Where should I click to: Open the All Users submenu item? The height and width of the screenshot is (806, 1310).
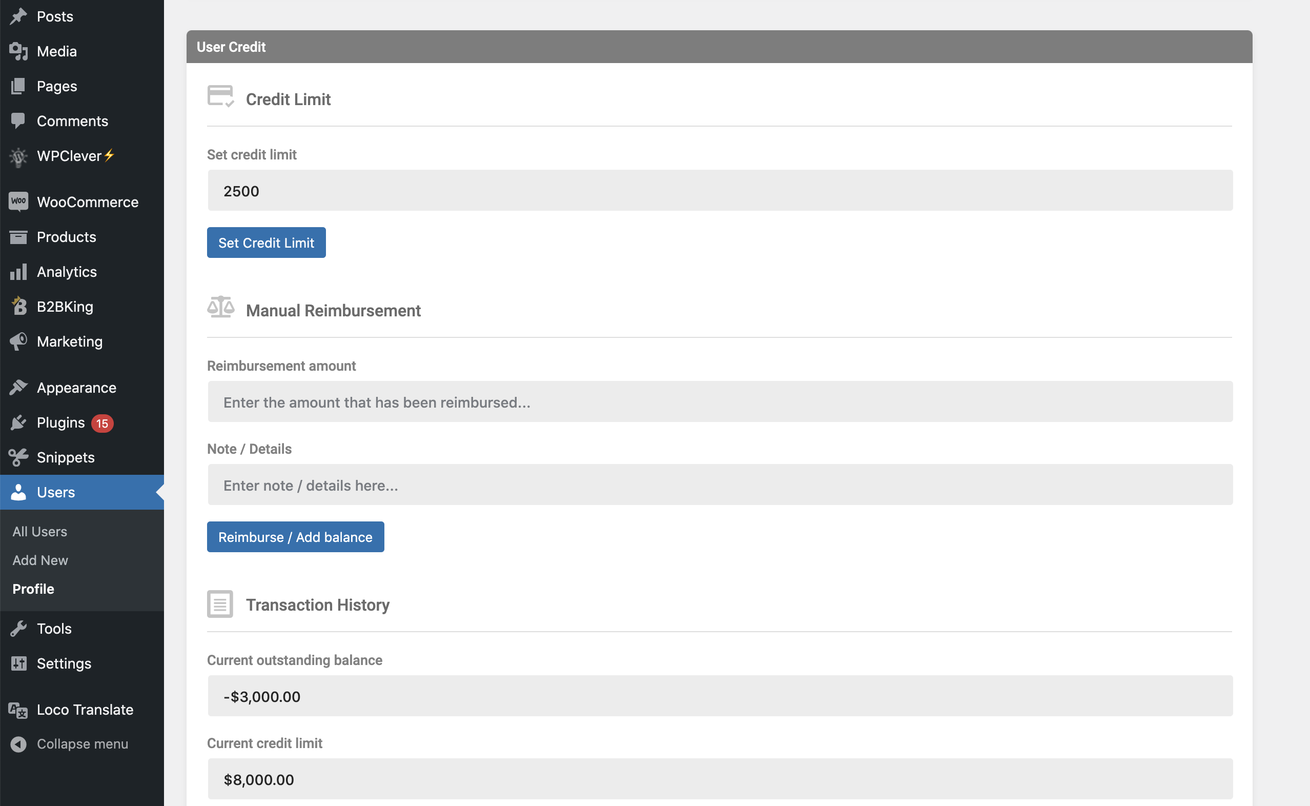tap(40, 532)
